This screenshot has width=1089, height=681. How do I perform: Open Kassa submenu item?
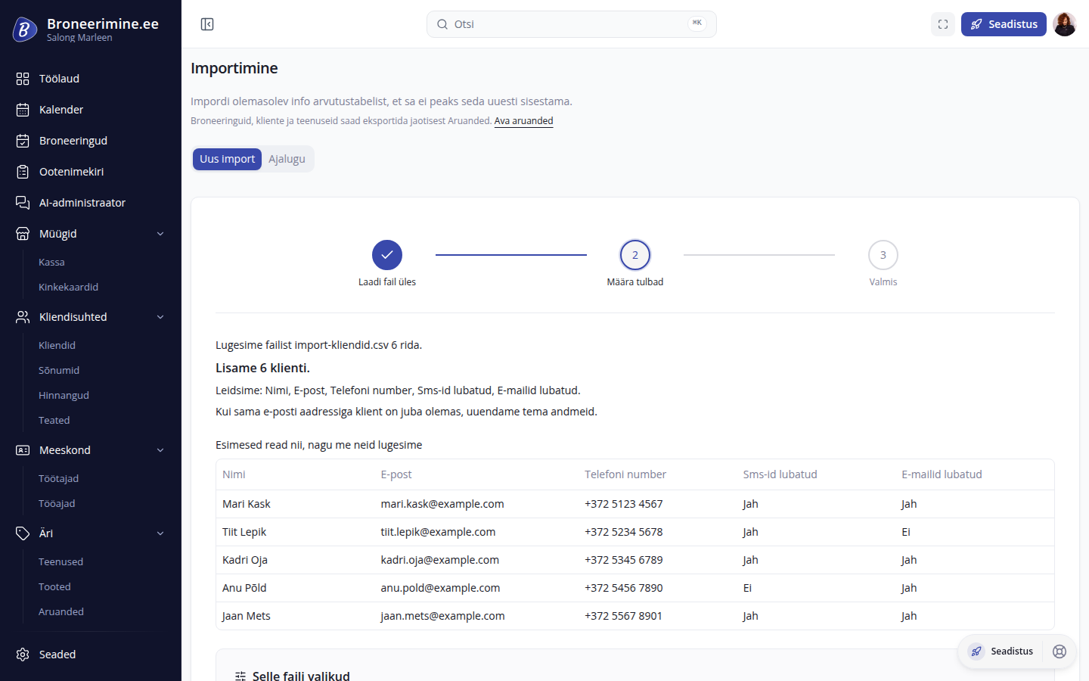click(x=51, y=263)
